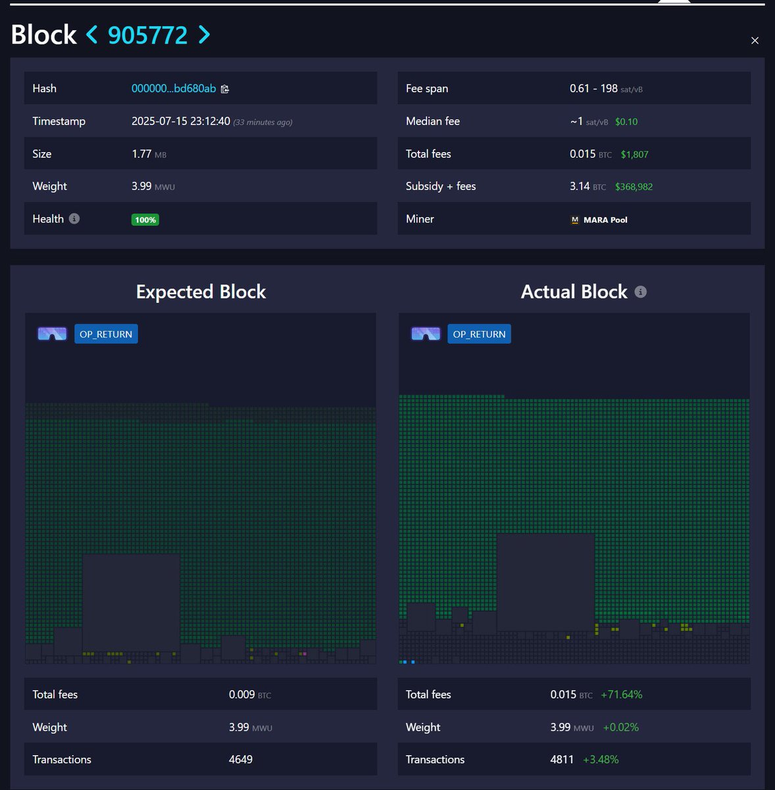The width and height of the screenshot is (775, 790).
Task: Select OP_RETURN filter in Expected Block
Action: [x=106, y=334]
